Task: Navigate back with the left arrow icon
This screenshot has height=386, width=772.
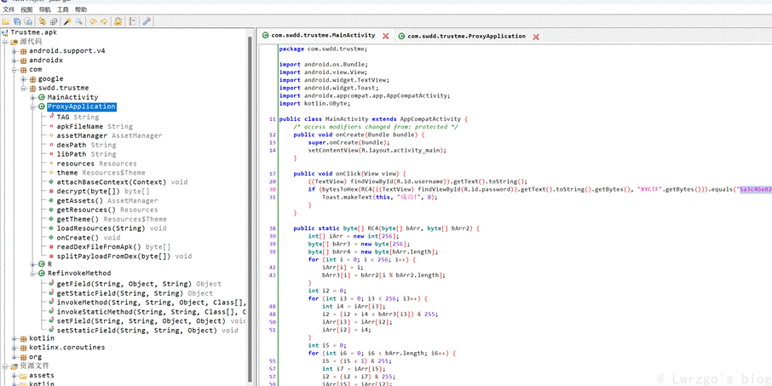Action: (93, 21)
